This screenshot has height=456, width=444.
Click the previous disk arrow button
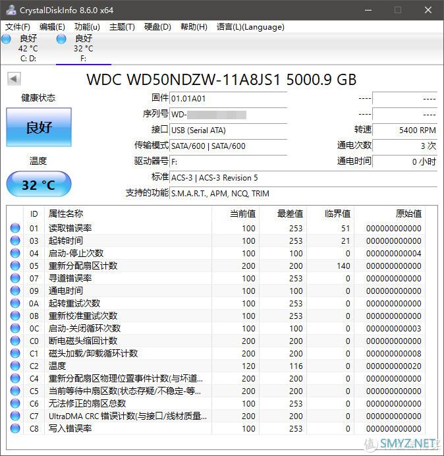[x=14, y=78]
